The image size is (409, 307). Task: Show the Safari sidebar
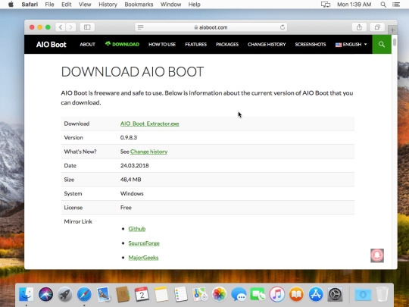click(x=87, y=27)
